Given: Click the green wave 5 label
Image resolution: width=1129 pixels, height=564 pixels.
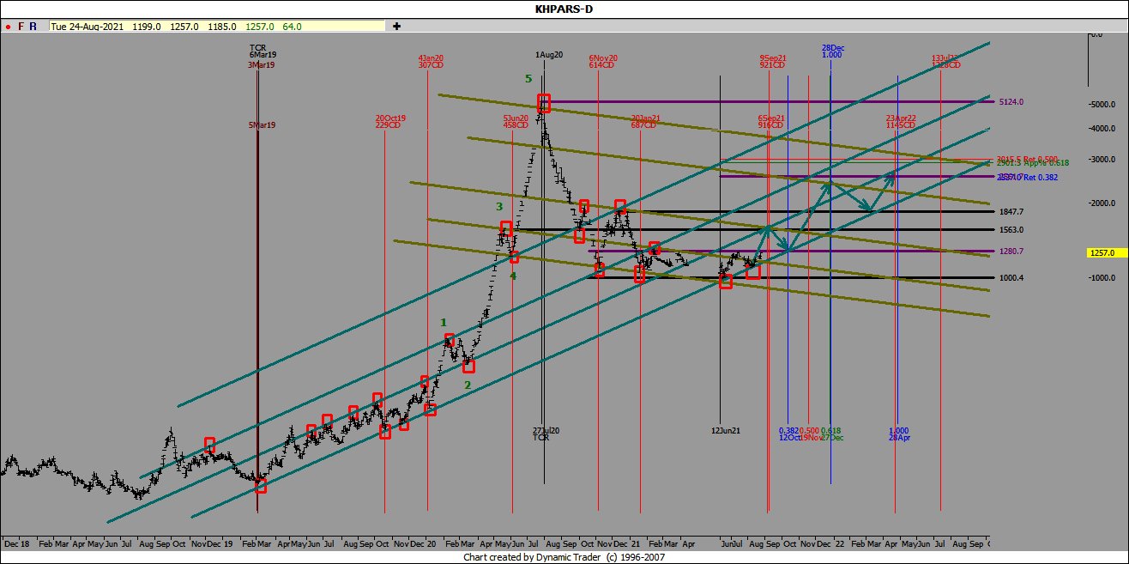Looking at the screenshot, I should [528, 79].
